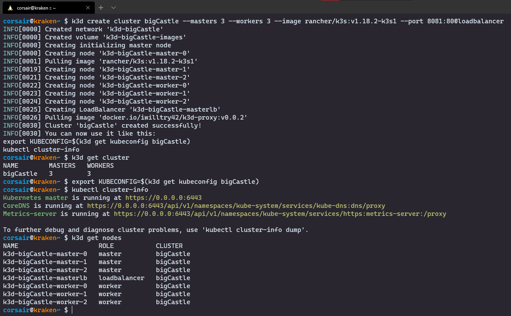Click the ROLE column header
The height and width of the screenshot is (316, 511).
106,246
